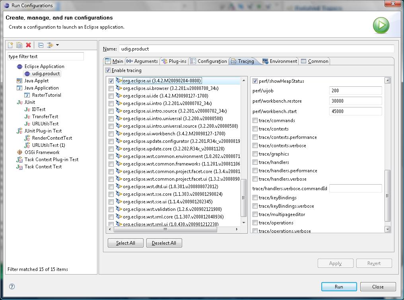Image resolution: width=404 pixels, height=300 pixels.
Task: Select udig.product in the configuration tree
Action: click(x=46, y=74)
